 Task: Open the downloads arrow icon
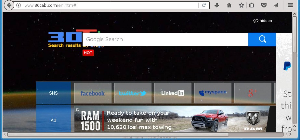pos(216,5)
